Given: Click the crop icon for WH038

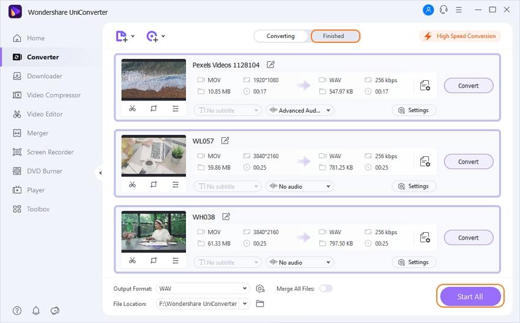Looking at the screenshot, I should [154, 260].
